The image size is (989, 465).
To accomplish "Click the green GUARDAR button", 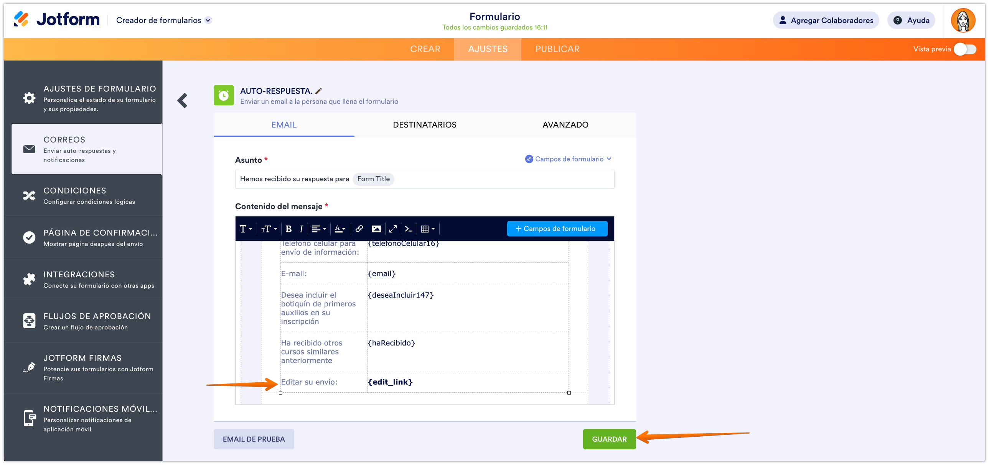I will [609, 439].
